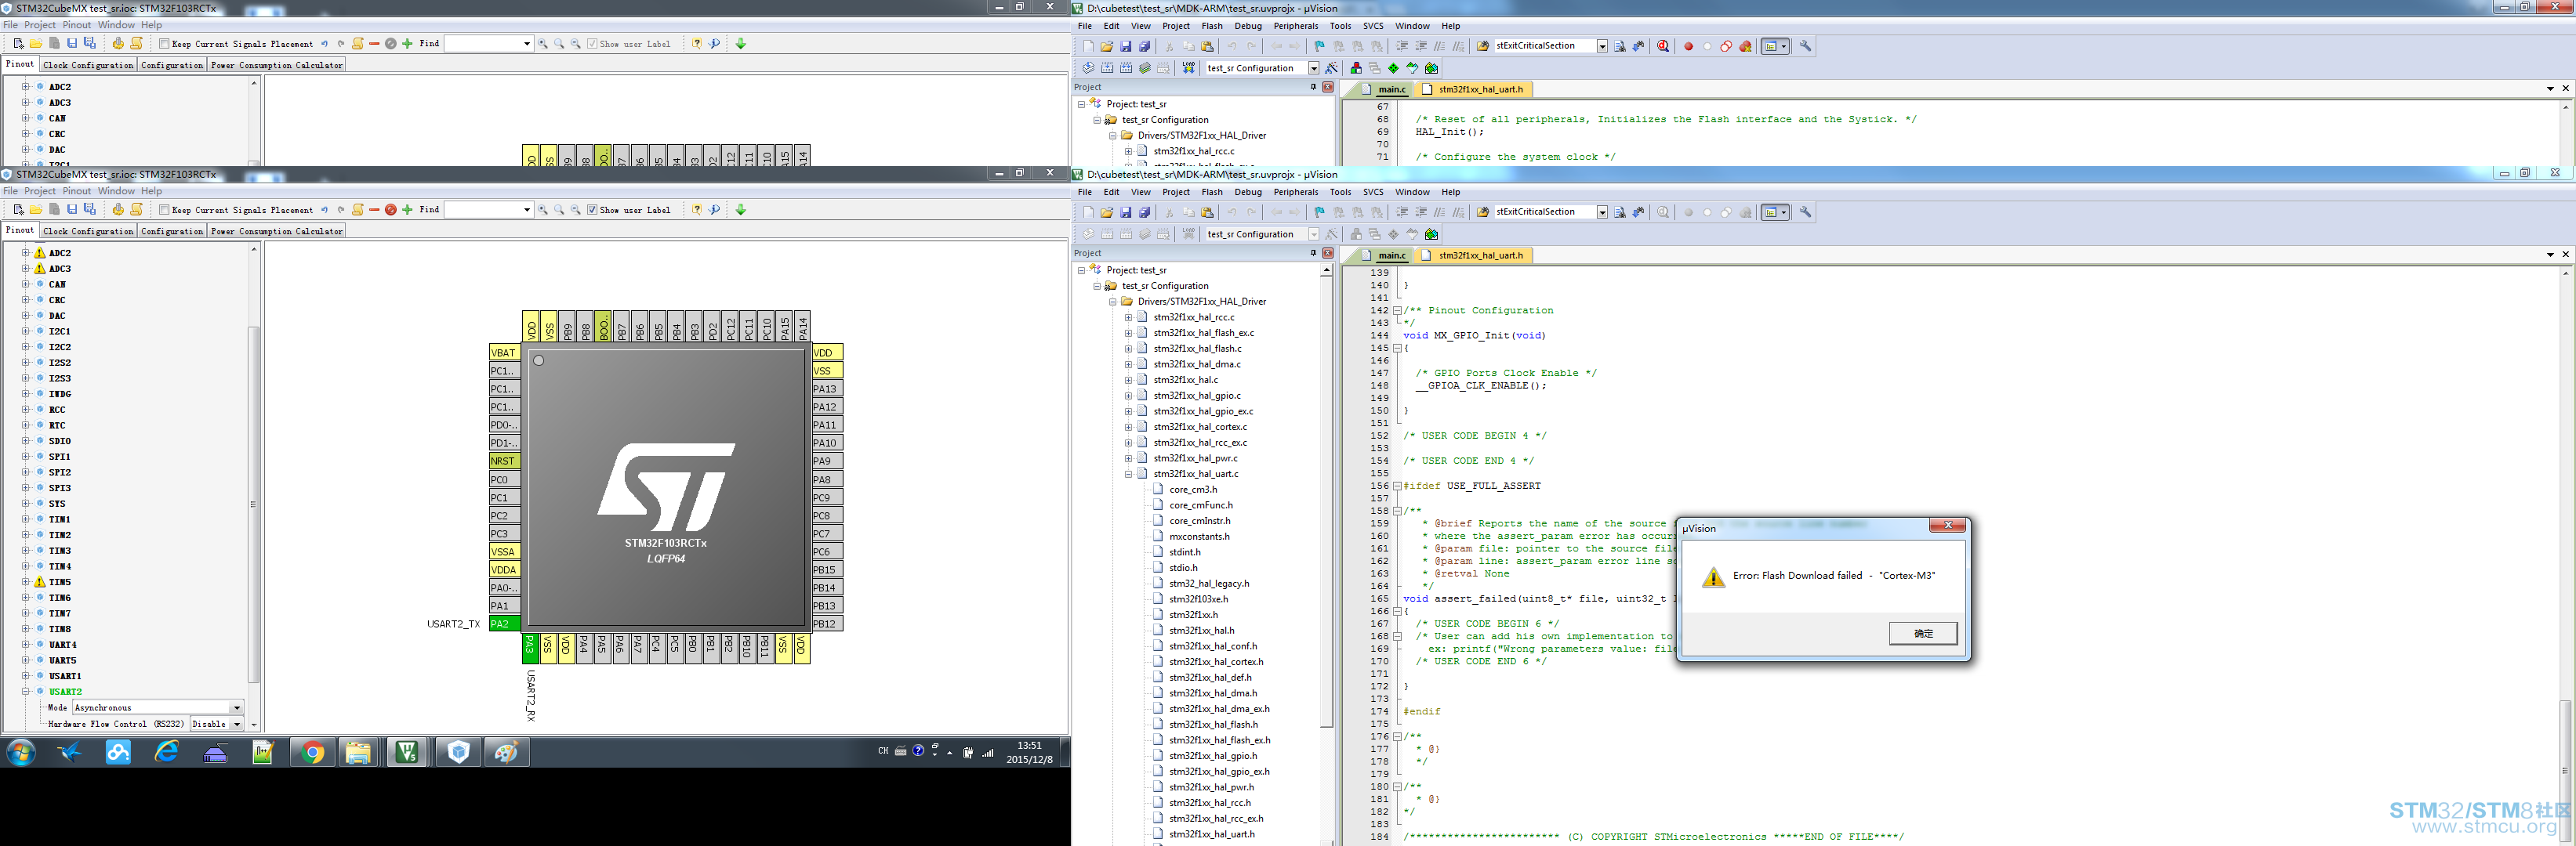This screenshot has width=2576, height=846.
Task: Open USART2 Mode Asynchronous dropdown
Action: click(x=237, y=708)
